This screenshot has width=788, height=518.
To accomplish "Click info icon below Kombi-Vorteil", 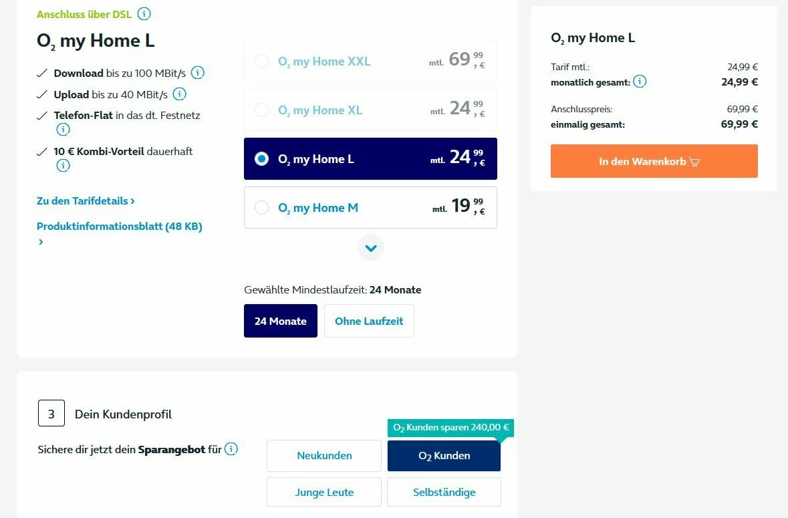I will [x=63, y=166].
